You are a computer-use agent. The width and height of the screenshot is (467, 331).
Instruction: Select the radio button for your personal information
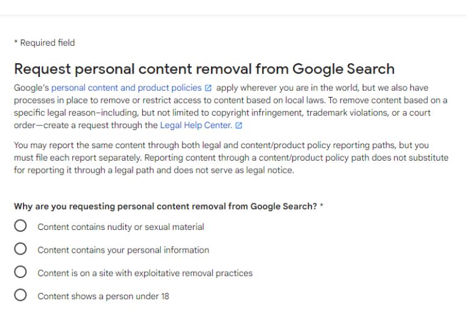[x=20, y=249]
